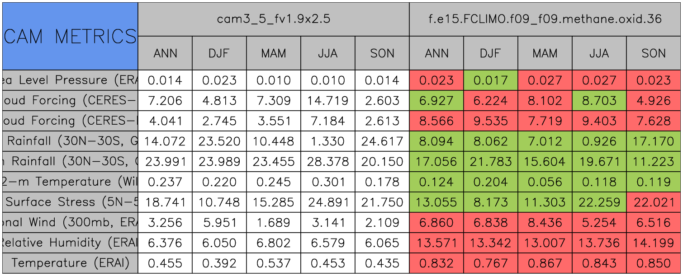Viewport: 683px width, 276px height.
Task: Select the f.e15.FCLIMO.f09_f09.methane.oxid.36 header
Action: 545,19
